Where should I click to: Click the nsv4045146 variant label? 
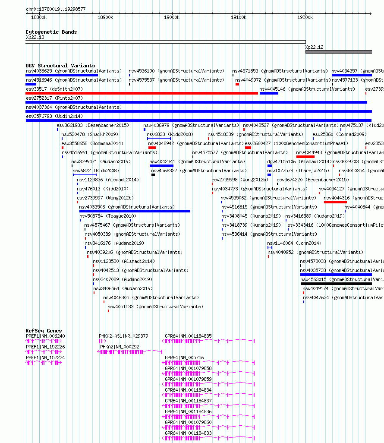[x=307, y=89]
